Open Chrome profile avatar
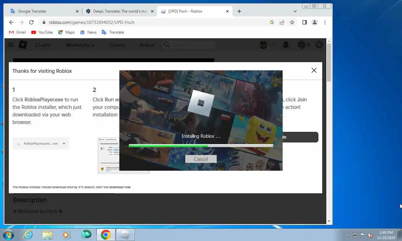402x241 pixels. (x=314, y=22)
